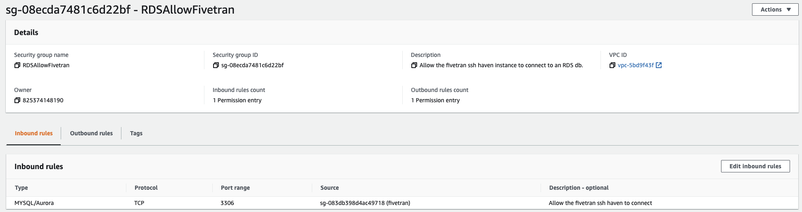Select the MYSQL/Aurora inbound rule row

34,203
